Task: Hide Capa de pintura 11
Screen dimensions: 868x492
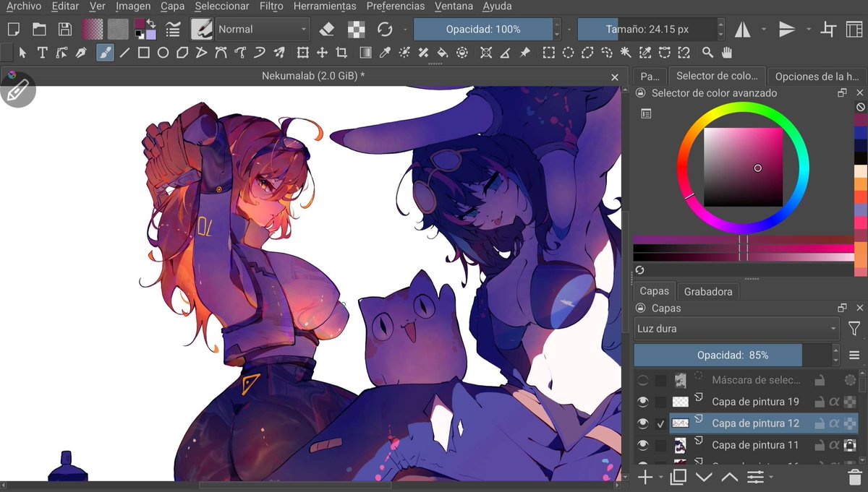Action: (x=643, y=445)
